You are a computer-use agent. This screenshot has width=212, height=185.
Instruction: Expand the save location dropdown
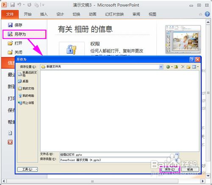pos(161,67)
